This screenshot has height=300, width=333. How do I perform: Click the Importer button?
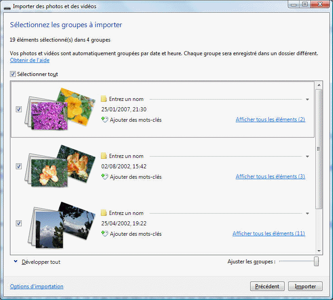pos(305,286)
